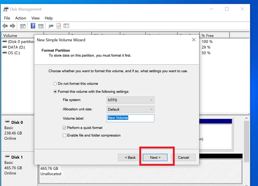Go to previous step with Back button
This screenshot has height=186, width=258.
tap(129, 157)
